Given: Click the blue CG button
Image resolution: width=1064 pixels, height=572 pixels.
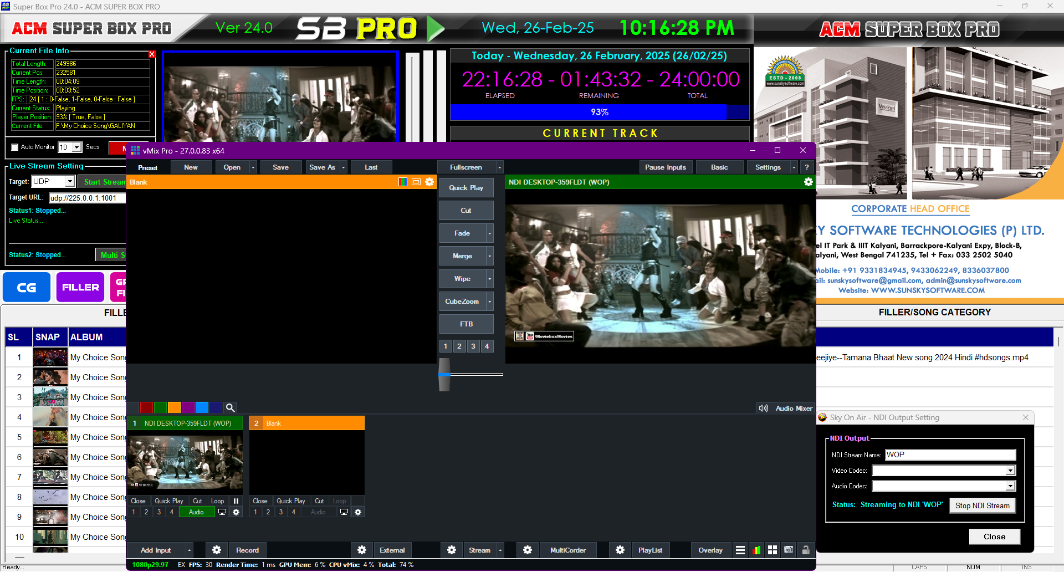Looking at the screenshot, I should pos(27,287).
